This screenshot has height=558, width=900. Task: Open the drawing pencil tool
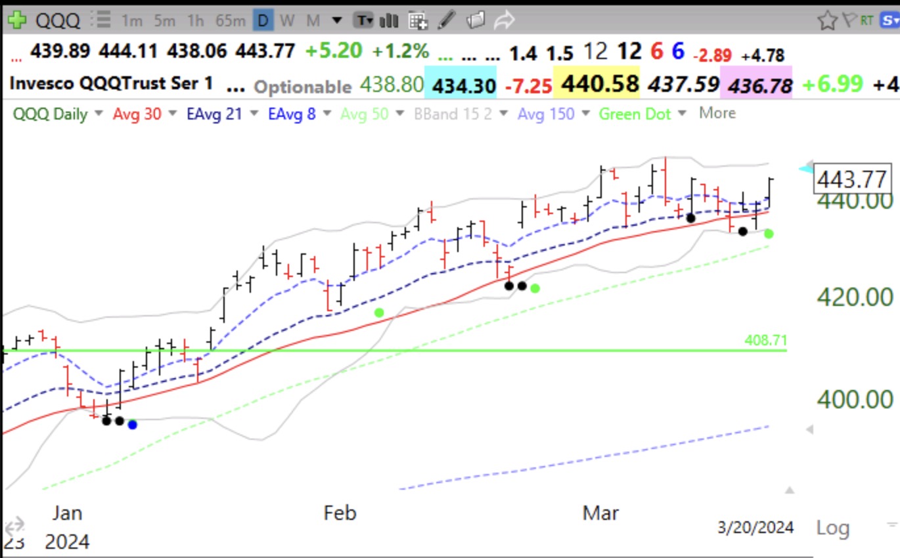tap(445, 20)
